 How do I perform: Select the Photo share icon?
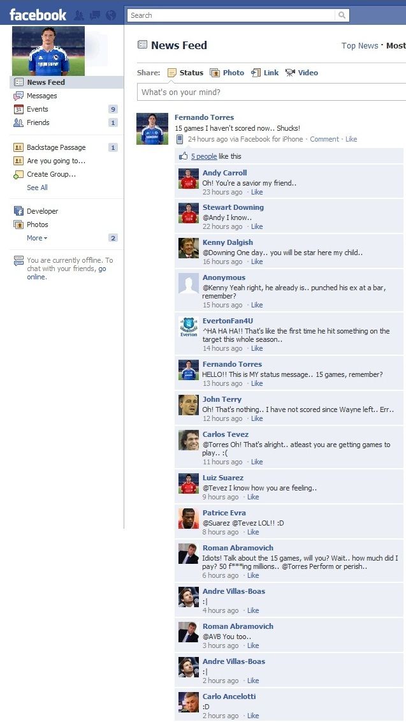215,73
